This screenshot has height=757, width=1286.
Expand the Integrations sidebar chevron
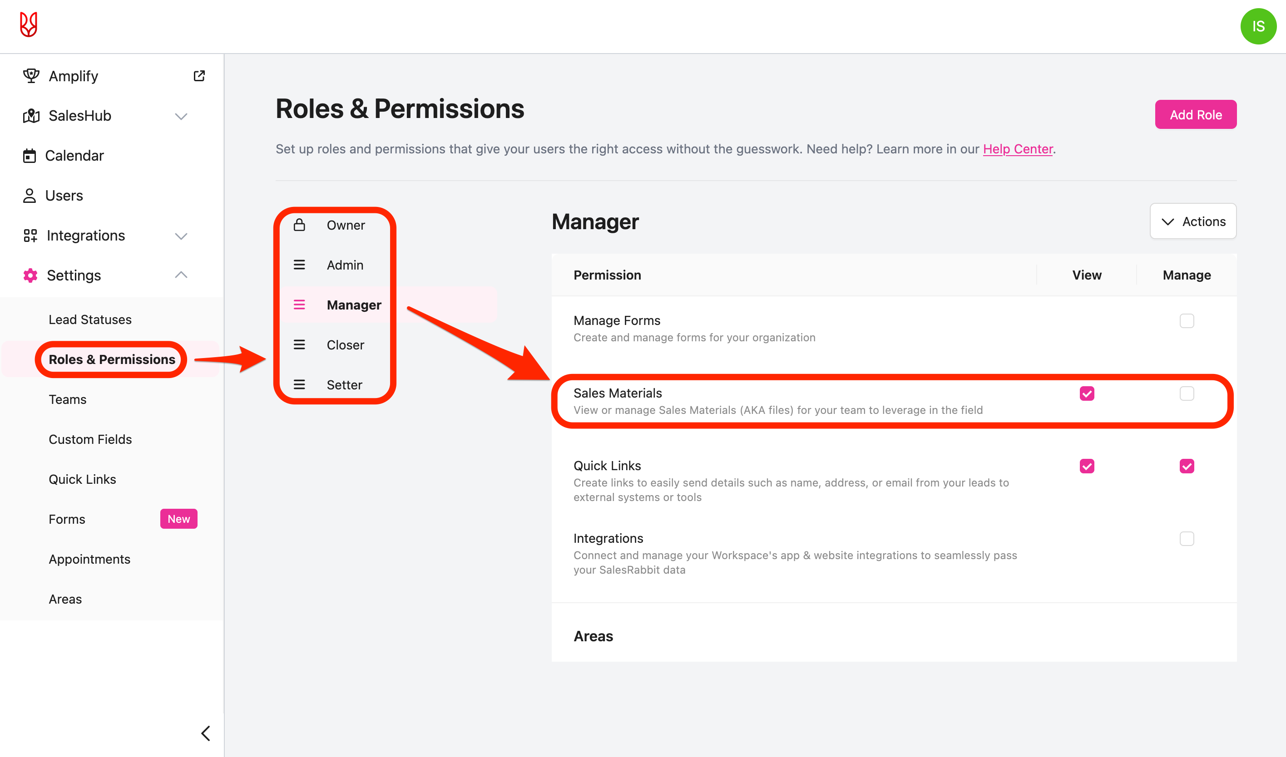point(181,236)
